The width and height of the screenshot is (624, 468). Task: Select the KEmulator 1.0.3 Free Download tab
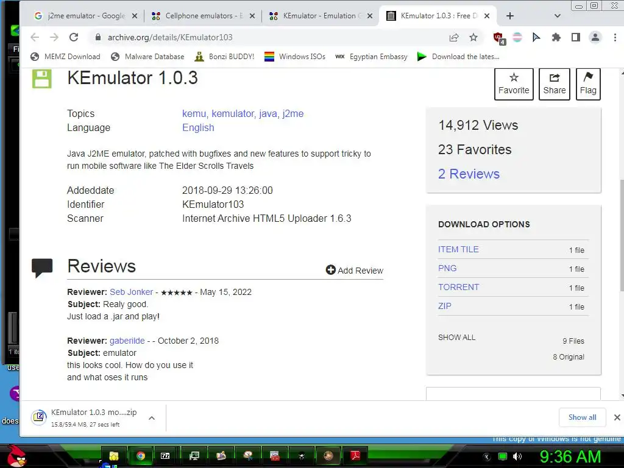438,16
